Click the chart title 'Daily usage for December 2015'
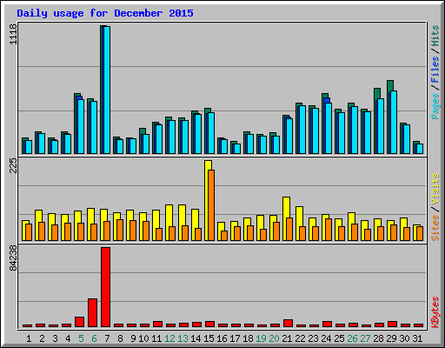Viewport: 445px width, 348px height. tap(105, 13)
